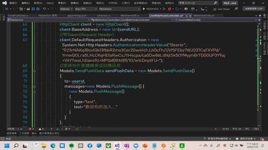Open the Git(G) menu

[50, 3]
